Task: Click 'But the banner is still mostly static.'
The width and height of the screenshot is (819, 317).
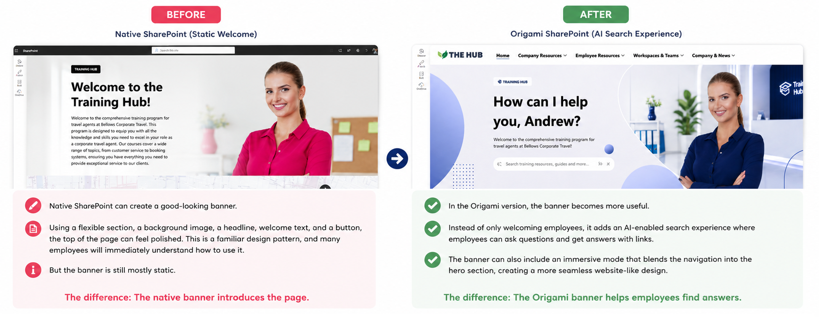Action: pyautogui.click(x=112, y=270)
